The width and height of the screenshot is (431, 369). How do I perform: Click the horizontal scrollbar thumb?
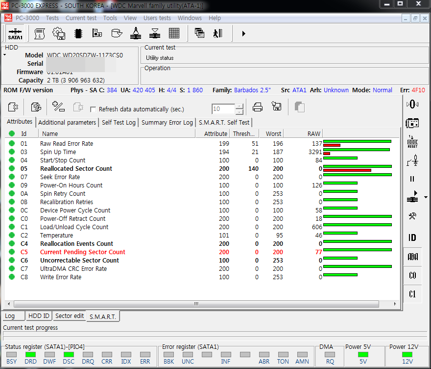point(196,304)
